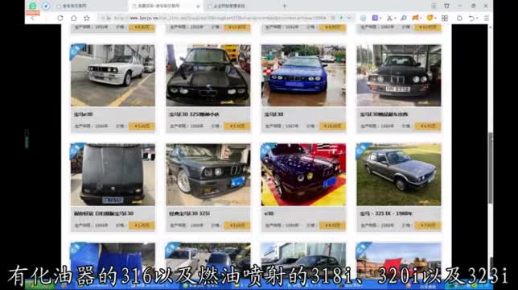Open the browser hamburger main menu
This screenshot has width=518, height=290.
[x=487, y=19]
